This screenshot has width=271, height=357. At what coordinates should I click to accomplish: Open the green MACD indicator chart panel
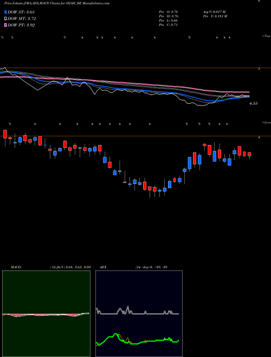[46, 314]
